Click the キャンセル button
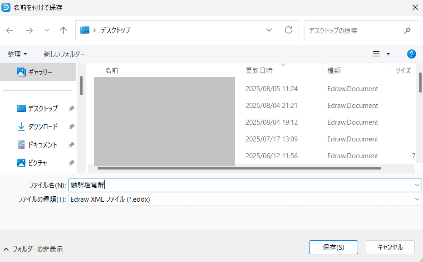This screenshot has height=262, width=423. (390, 247)
